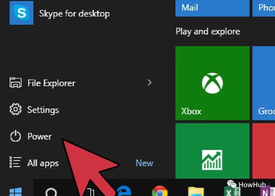The image size is (275, 196).
Task: Expand the File Explorer jump list chevron
Action: click(149, 83)
